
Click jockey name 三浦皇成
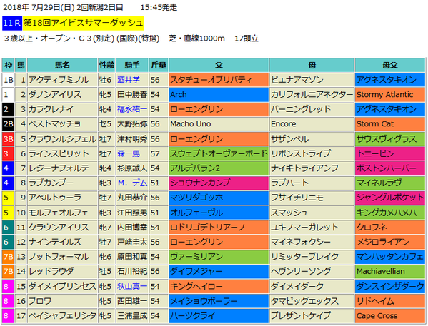tap(132, 316)
